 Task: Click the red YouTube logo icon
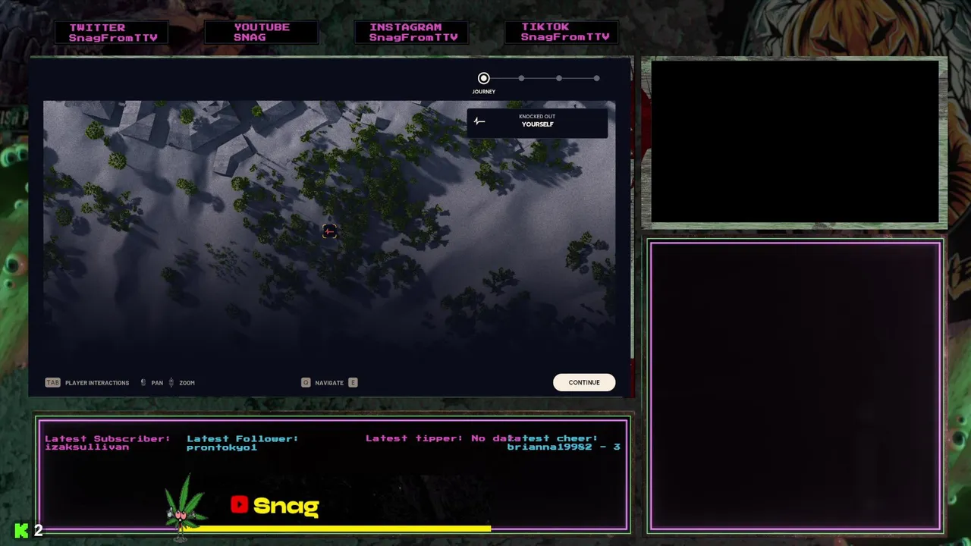[x=240, y=505]
